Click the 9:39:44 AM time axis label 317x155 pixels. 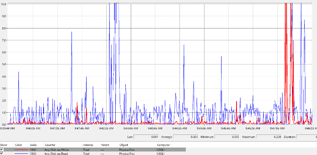[7, 128]
